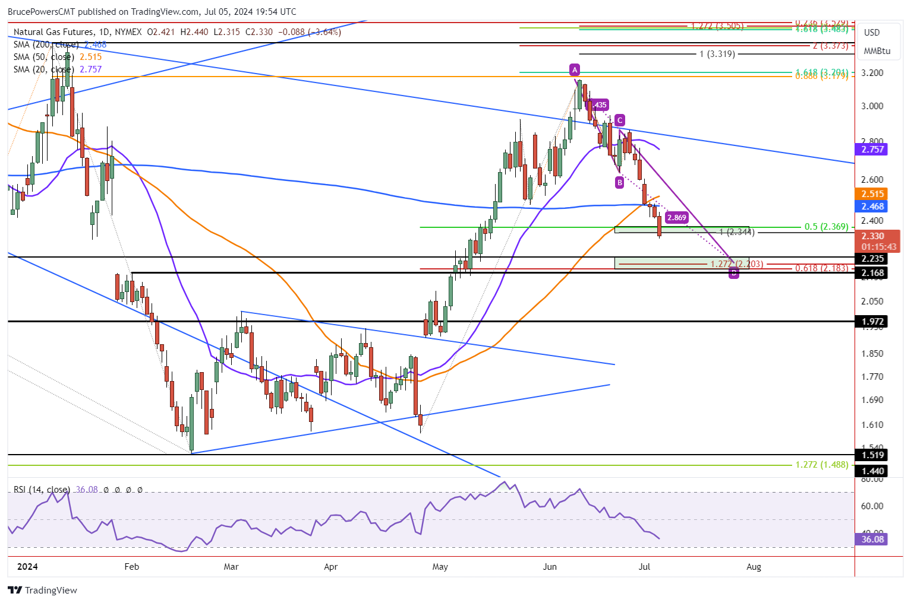Click the purple 36.08 RSI value tag
Screen dimensions: 911x603
(872, 539)
